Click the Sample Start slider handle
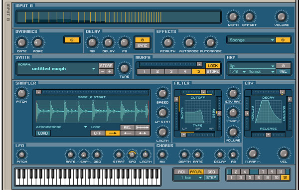This screenshot has height=190, width=299. pyautogui.click(x=39, y=92)
